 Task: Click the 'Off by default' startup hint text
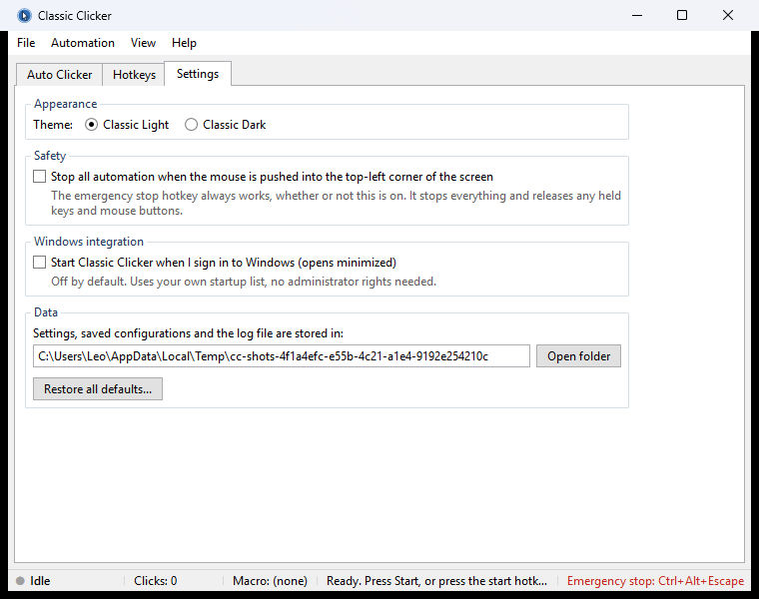(244, 282)
